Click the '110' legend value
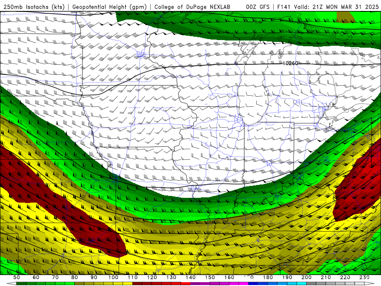381x286 pixels. (x=133, y=277)
